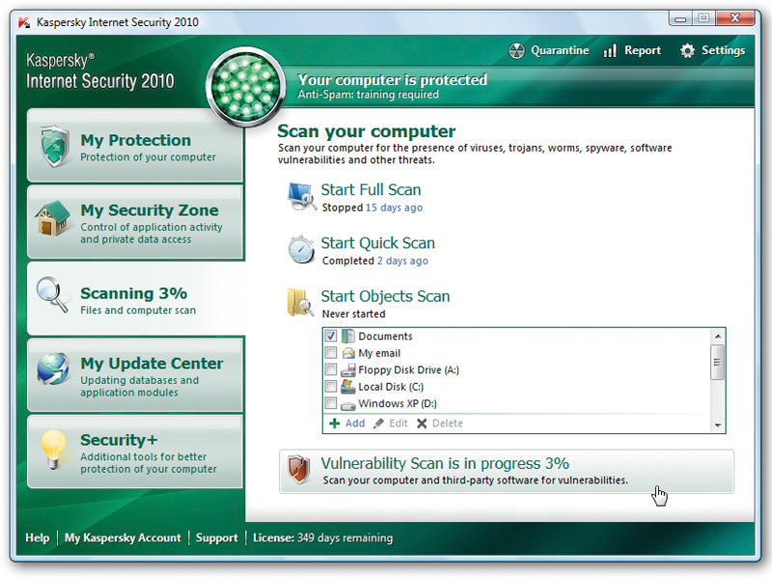Click the Floppy Disk Drive icon
The height and width of the screenshot is (579, 772).
(x=348, y=371)
